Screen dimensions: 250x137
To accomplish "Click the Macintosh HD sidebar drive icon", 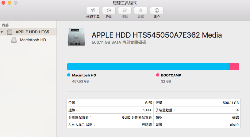I will [x=14, y=40].
